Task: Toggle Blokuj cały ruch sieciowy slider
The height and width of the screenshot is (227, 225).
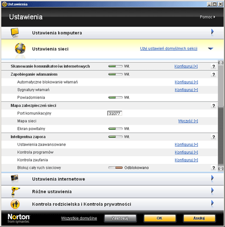Action: (x=115, y=168)
